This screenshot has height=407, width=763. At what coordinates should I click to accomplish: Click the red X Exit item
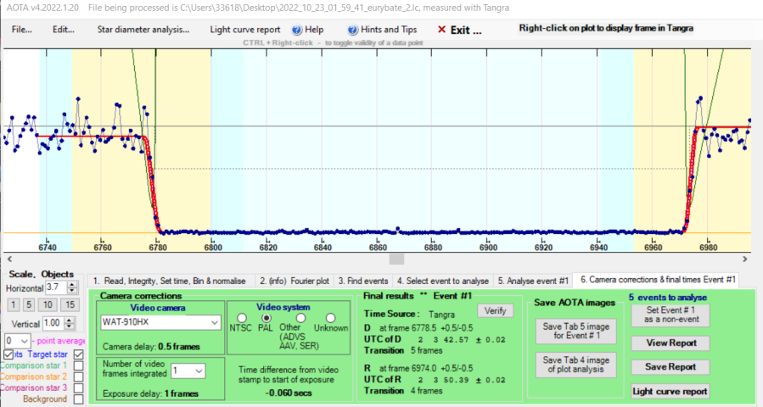click(x=459, y=29)
